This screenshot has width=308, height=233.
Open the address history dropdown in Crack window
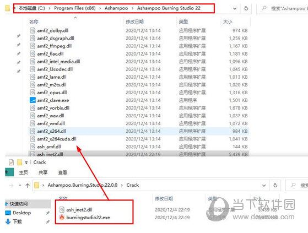264,185
